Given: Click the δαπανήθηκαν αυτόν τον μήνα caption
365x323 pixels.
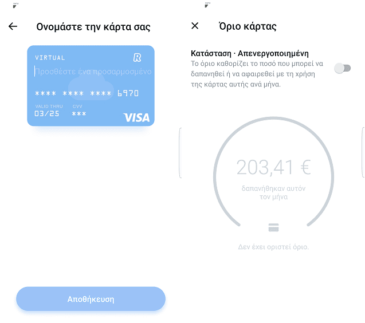Looking at the screenshot, I should [273, 192].
